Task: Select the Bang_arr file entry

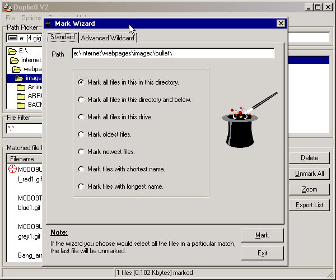Action: click(30, 255)
